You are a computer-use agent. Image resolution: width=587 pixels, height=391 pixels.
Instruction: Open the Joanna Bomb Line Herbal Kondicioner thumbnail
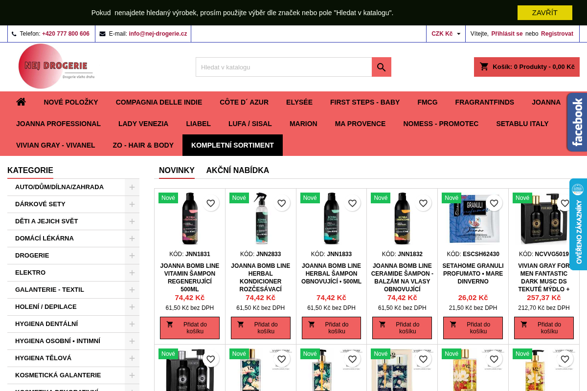pyautogui.click(x=261, y=218)
